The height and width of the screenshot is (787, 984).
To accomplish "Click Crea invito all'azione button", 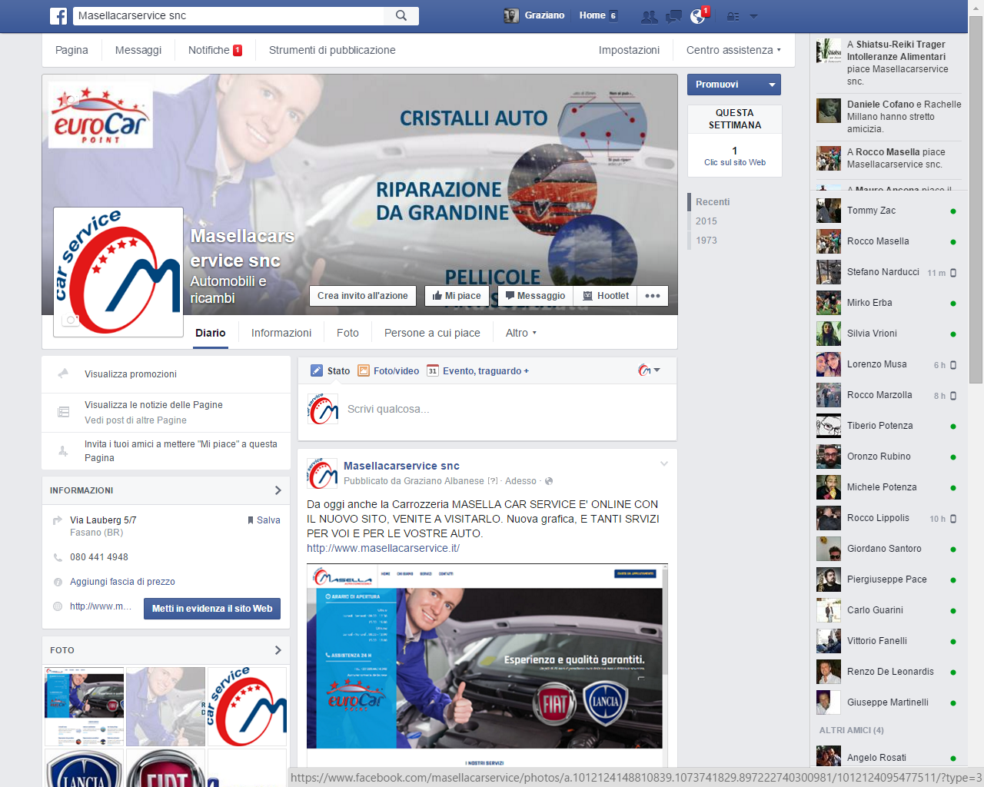I will pyautogui.click(x=363, y=296).
